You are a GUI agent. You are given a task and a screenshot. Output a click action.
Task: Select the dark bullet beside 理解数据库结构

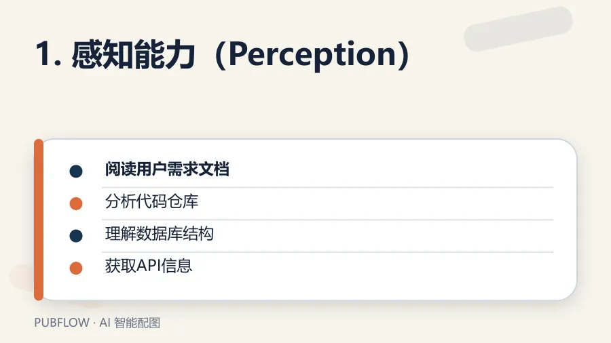(x=76, y=236)
